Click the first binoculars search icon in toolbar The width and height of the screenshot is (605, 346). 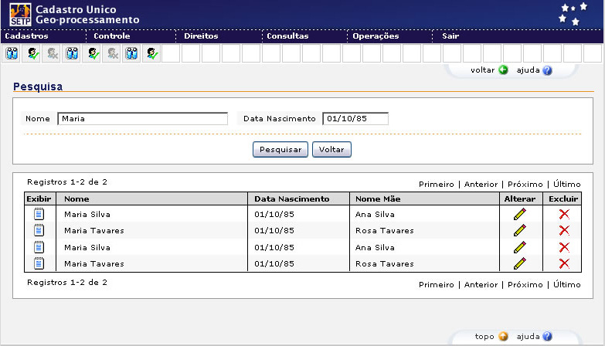[12, 54]
